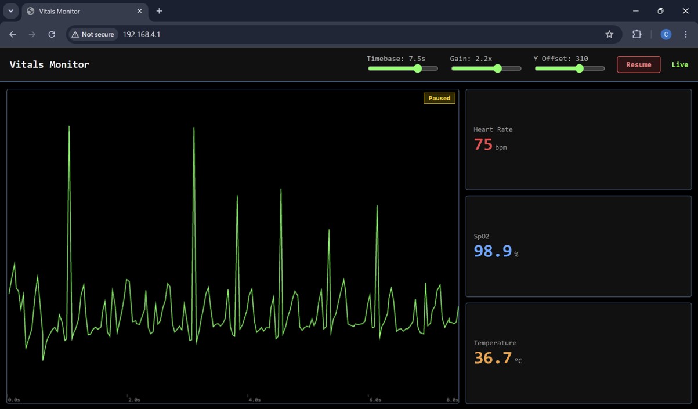Adjust the Y Offset slider
Image resolution: width=698 pixels, height=409 pixels.
click(x=570, y=68)
